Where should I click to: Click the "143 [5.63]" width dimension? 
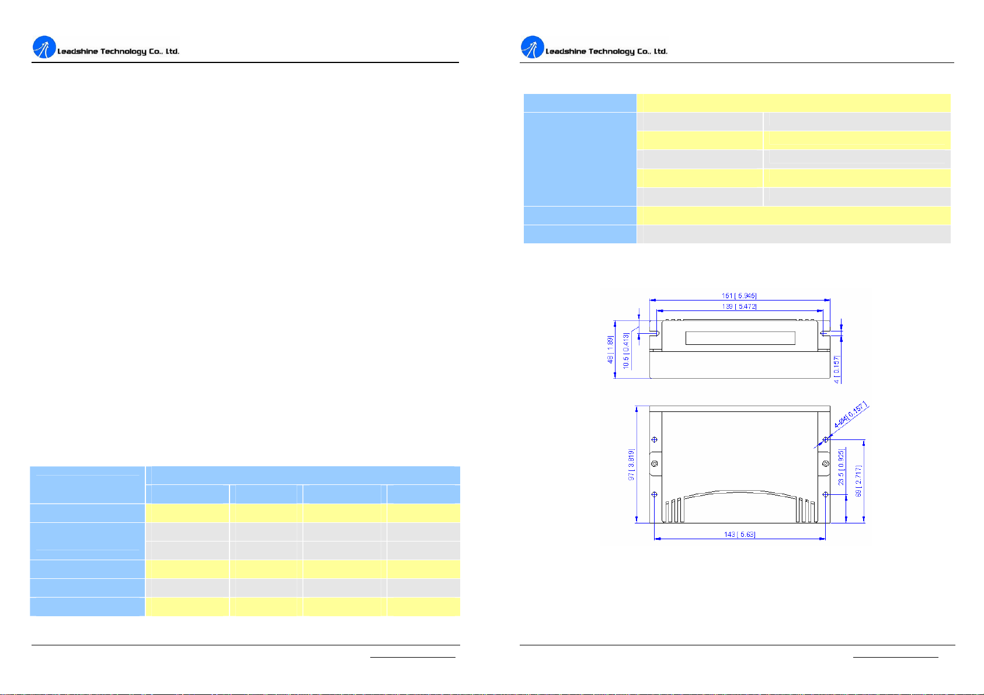click(740, 535)
